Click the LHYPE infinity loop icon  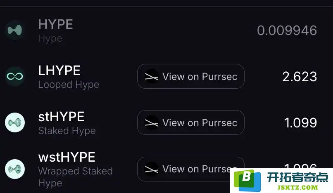click(x=15, y=76)
